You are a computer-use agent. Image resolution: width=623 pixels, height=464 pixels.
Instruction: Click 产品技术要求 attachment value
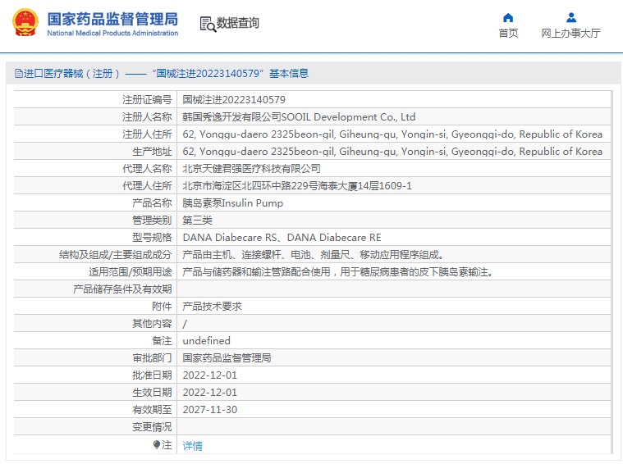(212, 307)
